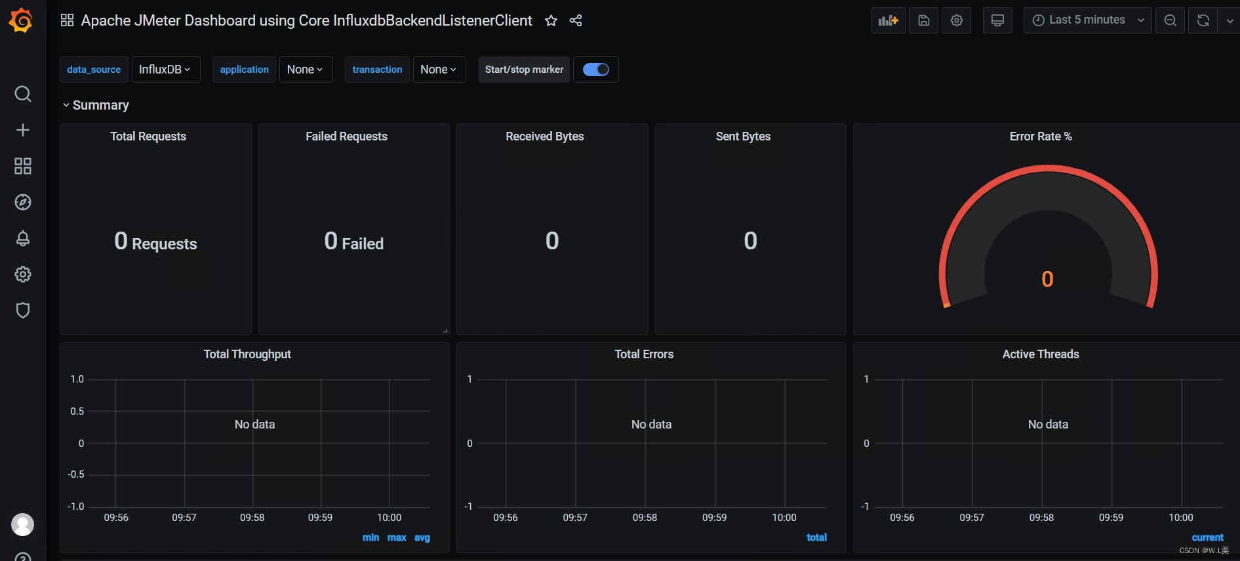Click the No data text in Total Throughput
The image size is (1240, 561).
coord(254,425)
